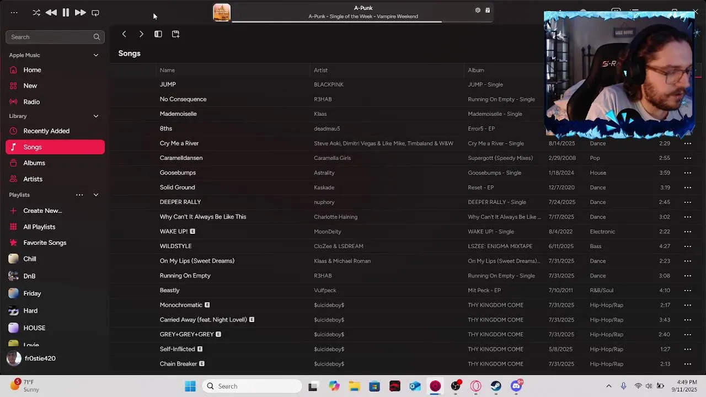Open Playlists more options dots
Screen dimensions: 706x397
click(79, 195)
